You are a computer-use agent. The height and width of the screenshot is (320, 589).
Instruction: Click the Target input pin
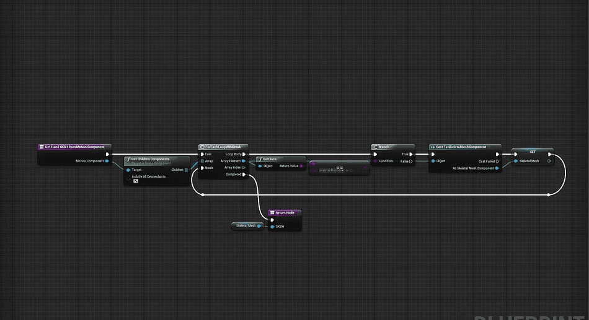point(128,170)
